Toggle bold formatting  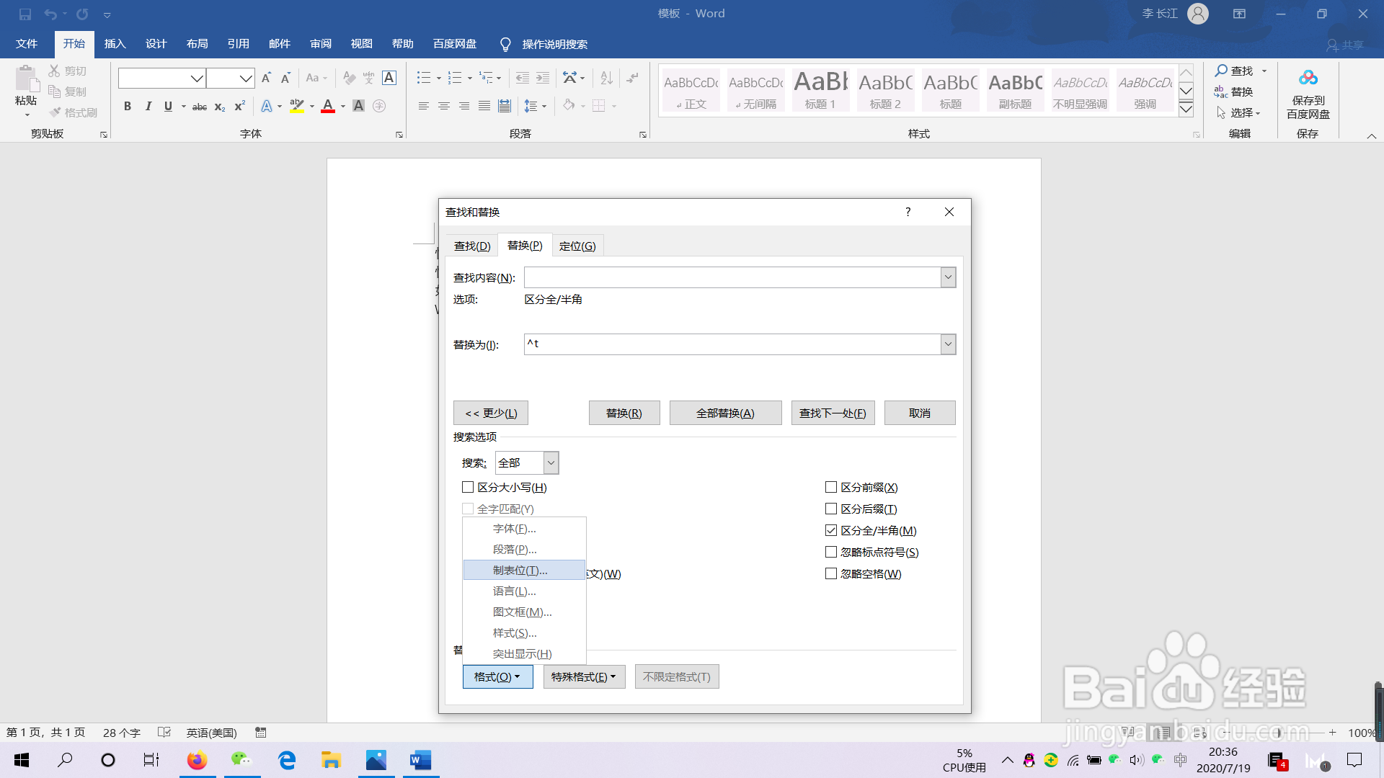[128, 106]
